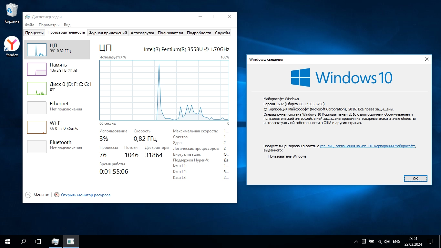
Task: Open the Корзина desktop icon
Action: 12,13
